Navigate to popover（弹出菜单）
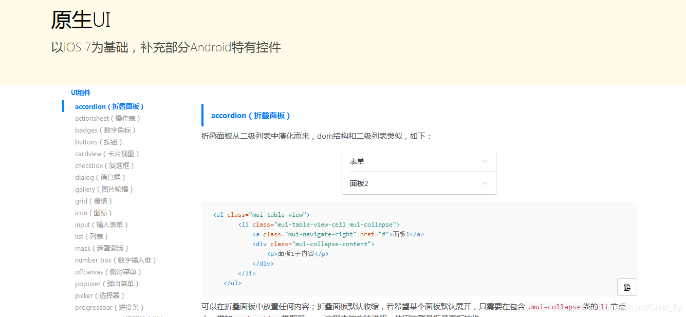This screenshot has height=317, width=686. coord(107,284)
